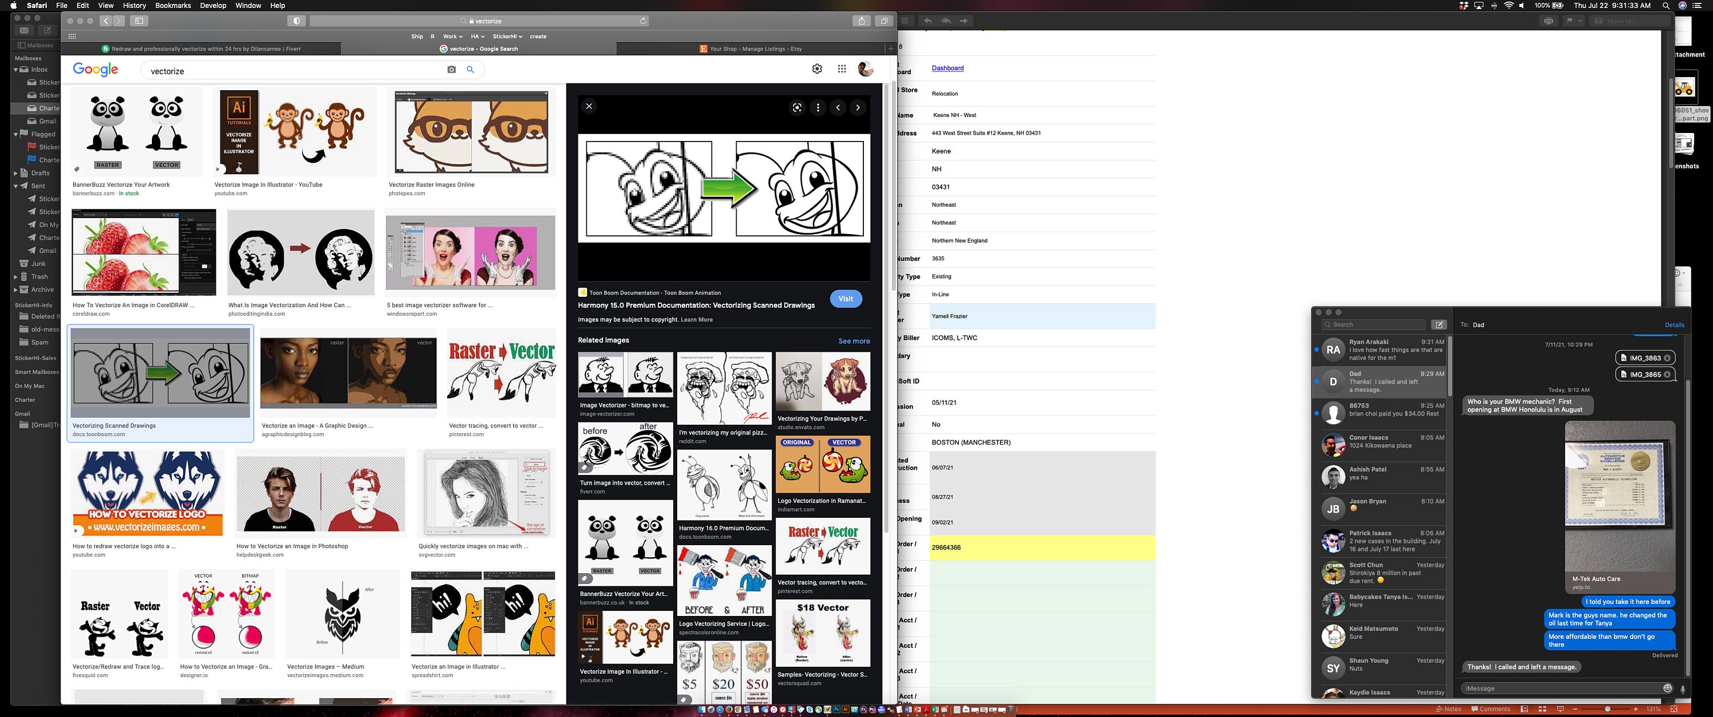
Task: Open the Safari favorites grid icon
Action: (x=73, y=37)
